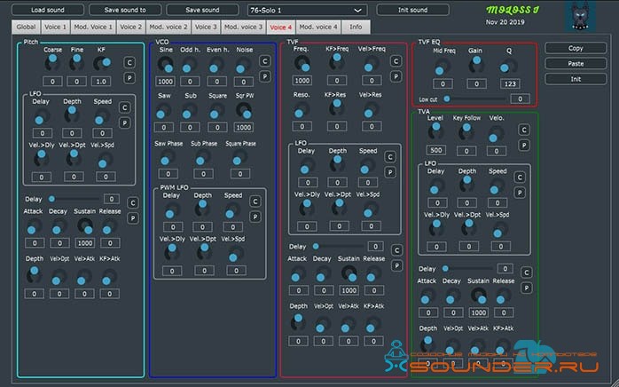Click the Save sound to button
Screen dimensions: 619x387
click(125, 10)
